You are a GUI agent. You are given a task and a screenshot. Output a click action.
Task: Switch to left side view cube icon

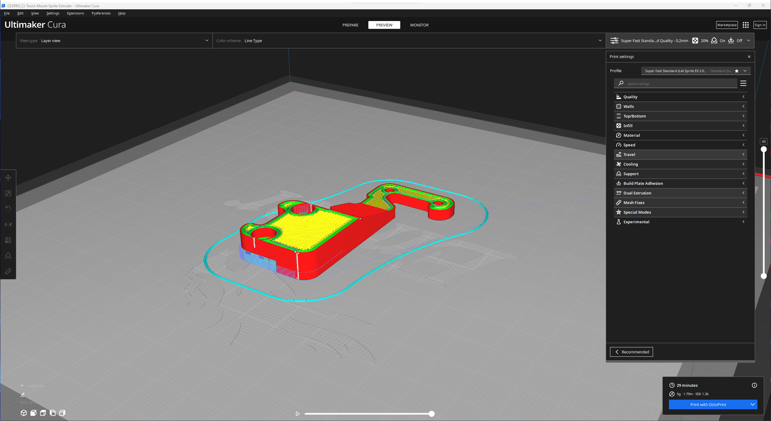coord(53,413)
